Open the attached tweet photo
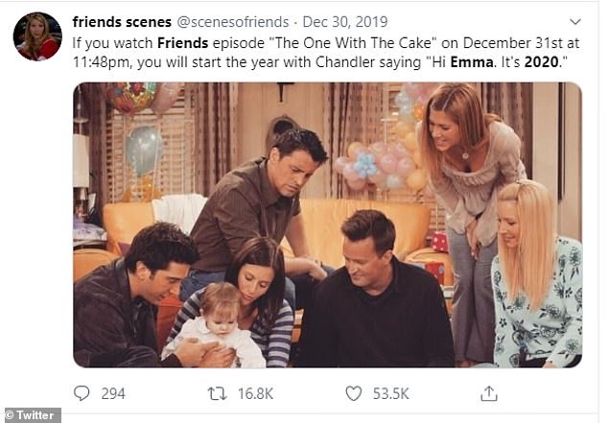 point(326,224)
